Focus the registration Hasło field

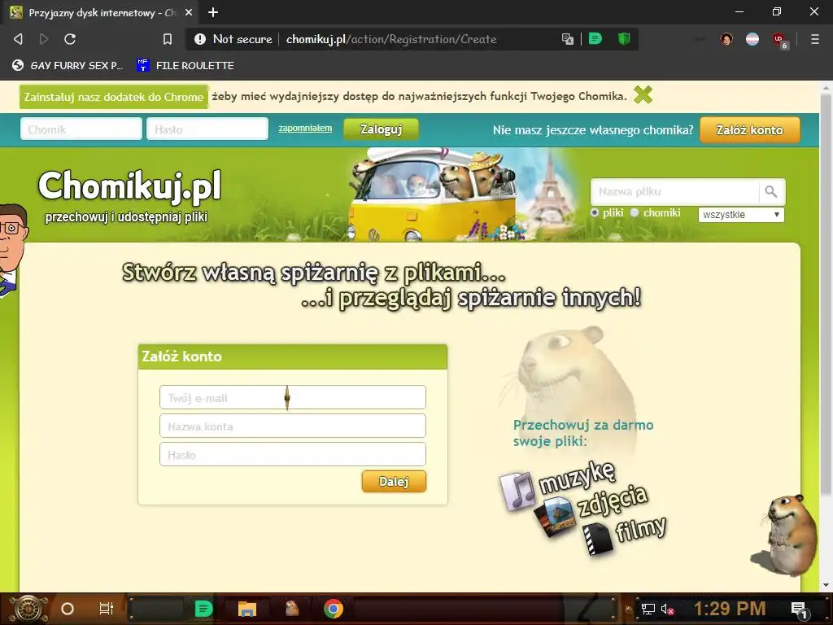click(293, 455)
